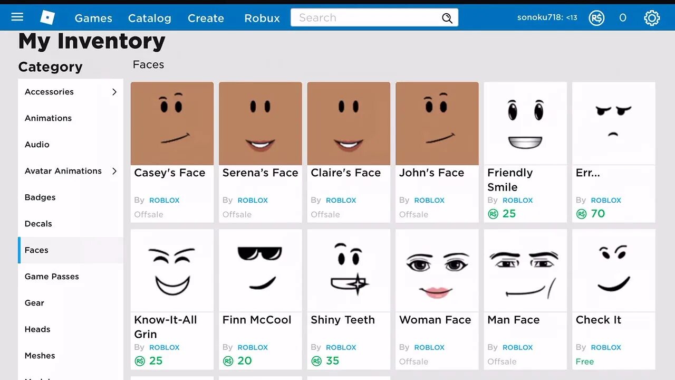
Task: Click the Robux balance amount 0
Action: click(623, 18)
